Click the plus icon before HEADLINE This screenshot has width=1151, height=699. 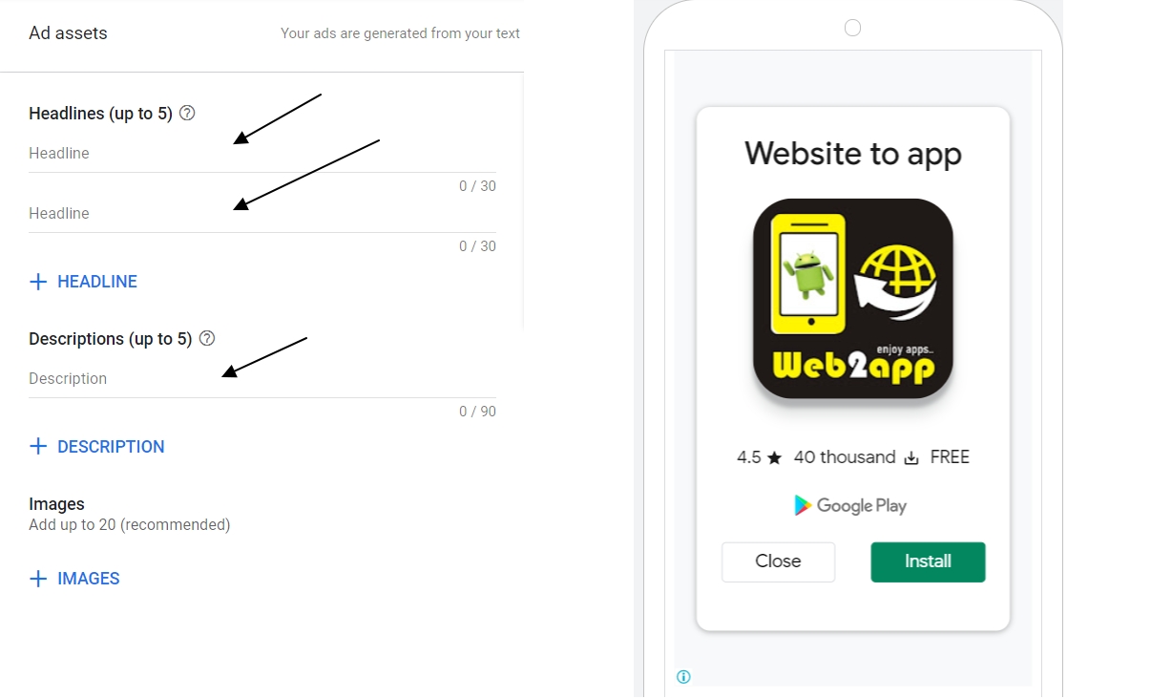click(38, 282)
